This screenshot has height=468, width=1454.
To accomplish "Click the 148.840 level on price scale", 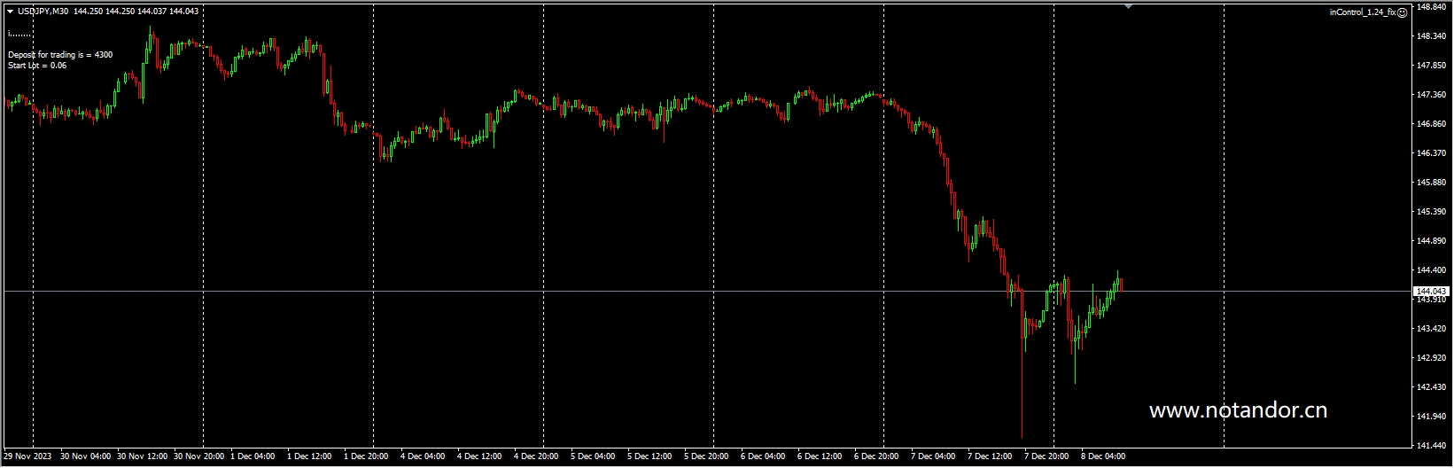I will (x=1432, y=7).
